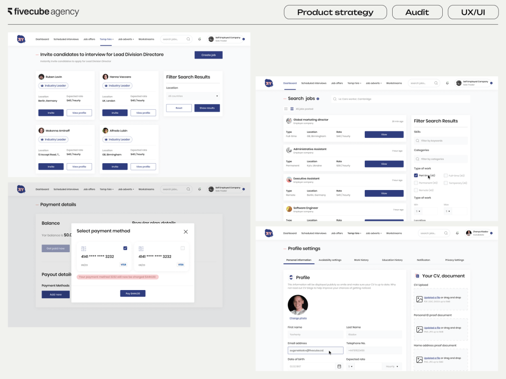Viewport: 506px width, 379px height.
Task: Open notifications bell on Profile settings screen
Action: click(x=457, y=233)
